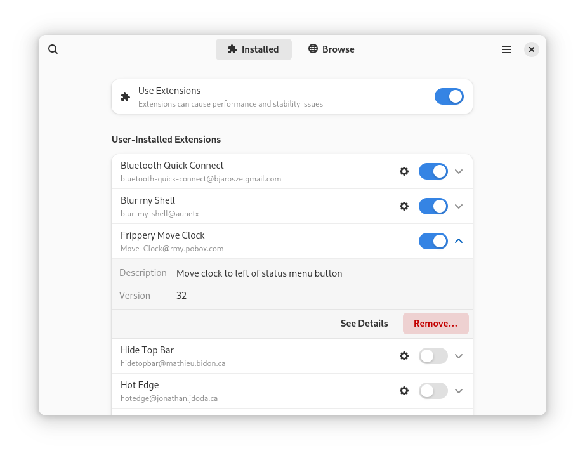
Task: Expand Hot Edge details
Action: pos(459,391)
